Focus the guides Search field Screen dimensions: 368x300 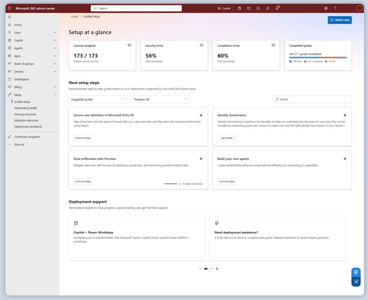312,99
